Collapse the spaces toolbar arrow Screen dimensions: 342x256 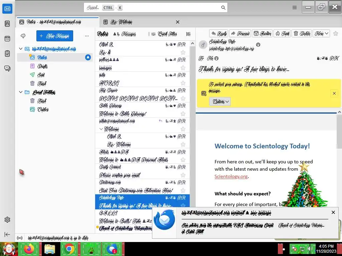tap(7, 234)
